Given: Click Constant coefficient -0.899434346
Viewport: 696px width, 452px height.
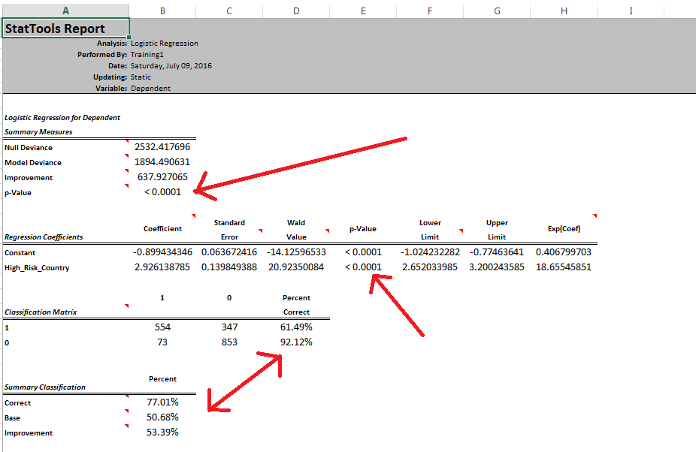Looking at the screenshot, I should [162, 252].
